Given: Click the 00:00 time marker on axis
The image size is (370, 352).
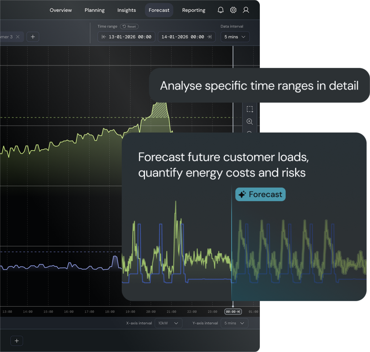Looking at the screenshot, I should point(233,312).
